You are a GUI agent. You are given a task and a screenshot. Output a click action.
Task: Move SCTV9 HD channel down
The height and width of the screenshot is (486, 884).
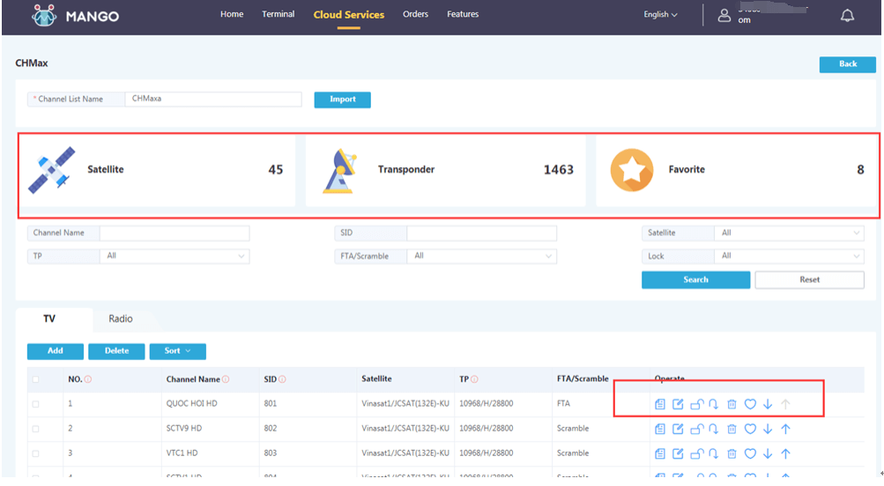click(768, 429)
